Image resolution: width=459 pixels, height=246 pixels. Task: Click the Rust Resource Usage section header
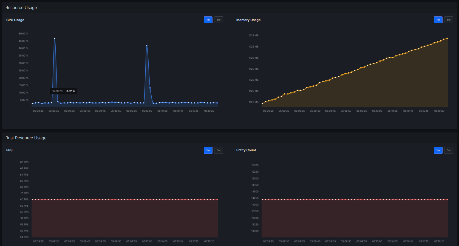26,138
